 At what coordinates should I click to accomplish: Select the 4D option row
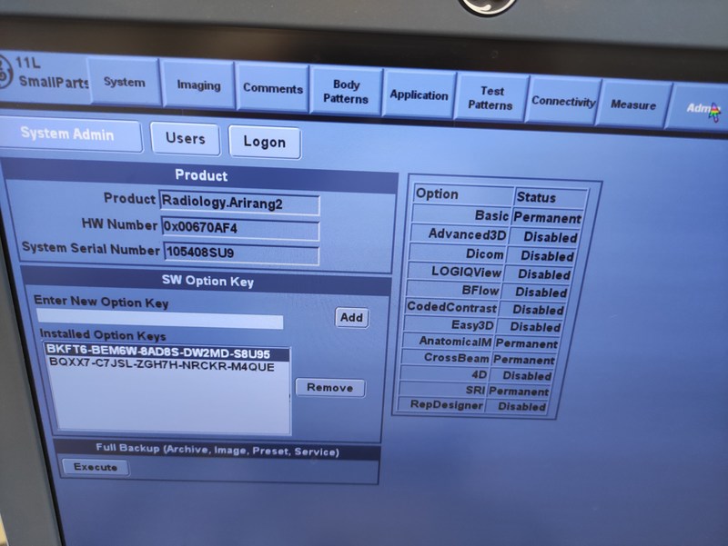tap(475, 375)
